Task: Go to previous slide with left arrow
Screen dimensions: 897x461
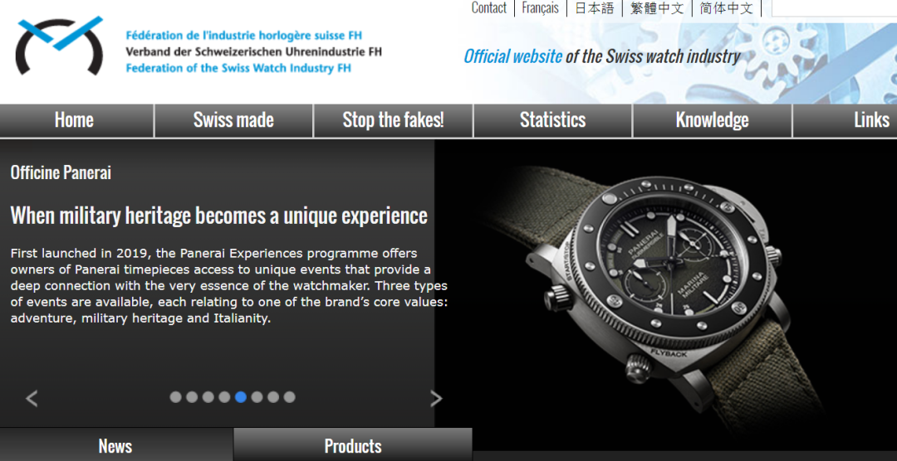Action: coord(32,398)
